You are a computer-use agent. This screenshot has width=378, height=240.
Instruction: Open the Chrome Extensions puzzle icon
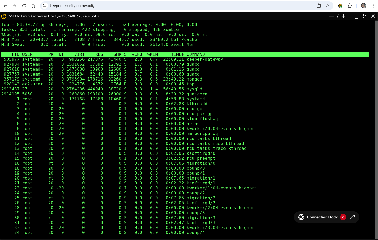(350, 6)
